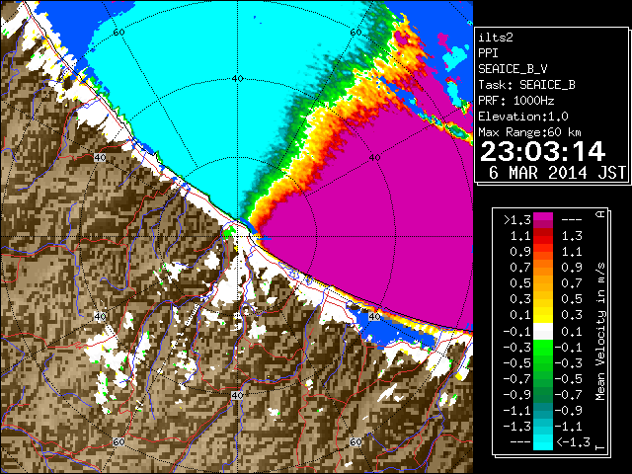Click the bright red band in the color bar
The image size is (632, 474).
pos(543,240)
